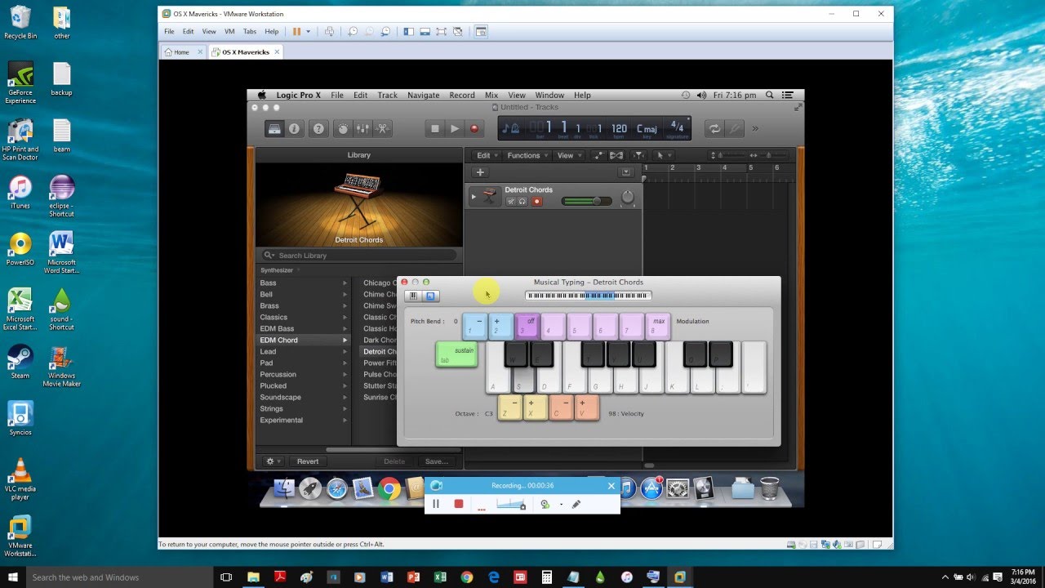Increase velocity with the V key
The width and height of the screenshot is (1045, 588).
pyautogui.click(x=586, y=408)
